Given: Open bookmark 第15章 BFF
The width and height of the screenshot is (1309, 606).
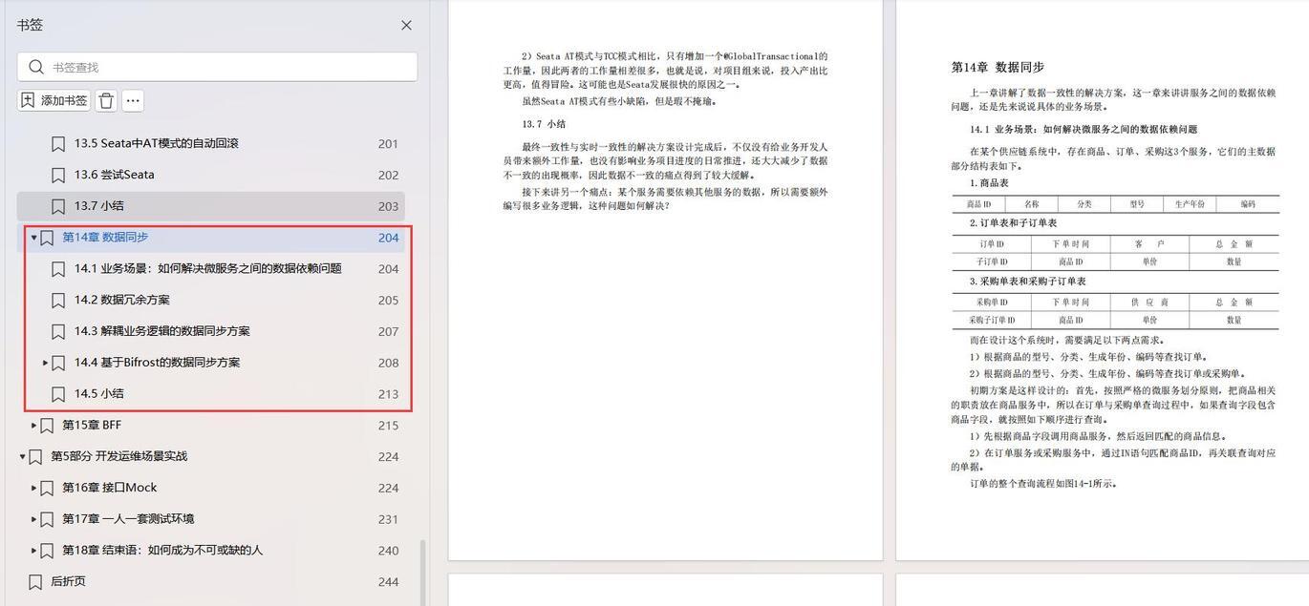Looking at the screenshot, I should (92, 425).
